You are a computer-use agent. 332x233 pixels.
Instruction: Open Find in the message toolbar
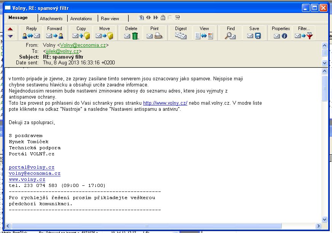[231, 33]
